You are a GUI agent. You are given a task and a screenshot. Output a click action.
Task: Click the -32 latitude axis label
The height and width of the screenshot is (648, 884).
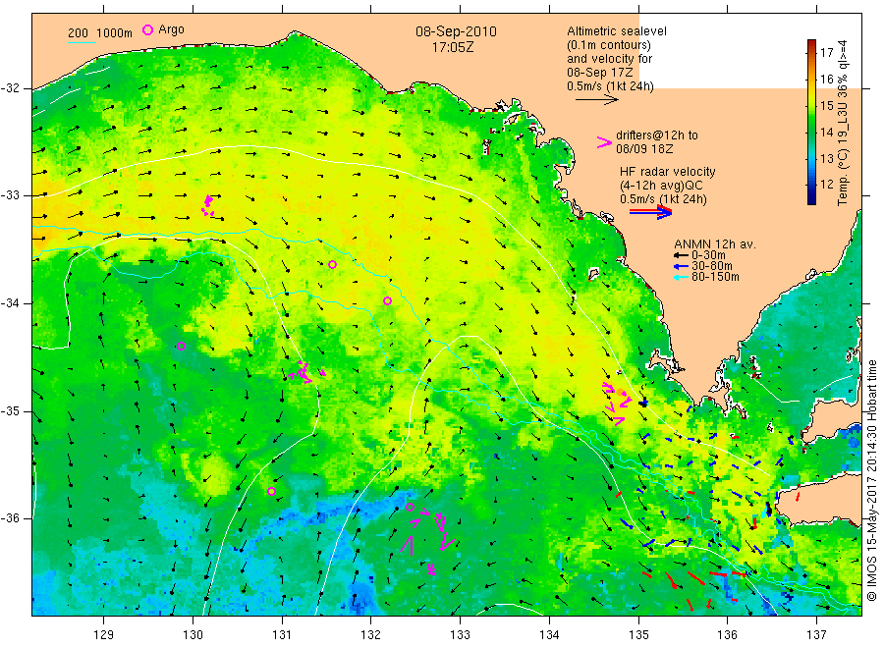point(10,88)
